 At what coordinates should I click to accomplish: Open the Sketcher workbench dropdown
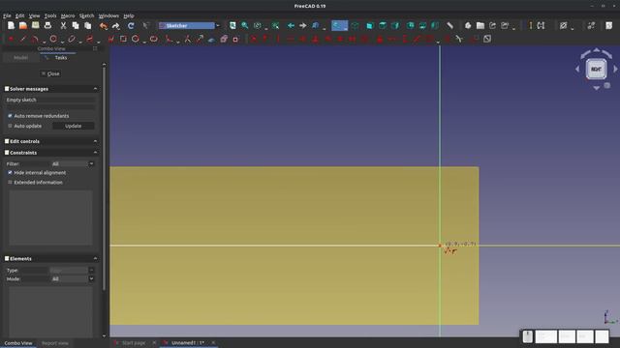[x=190, y=26]
